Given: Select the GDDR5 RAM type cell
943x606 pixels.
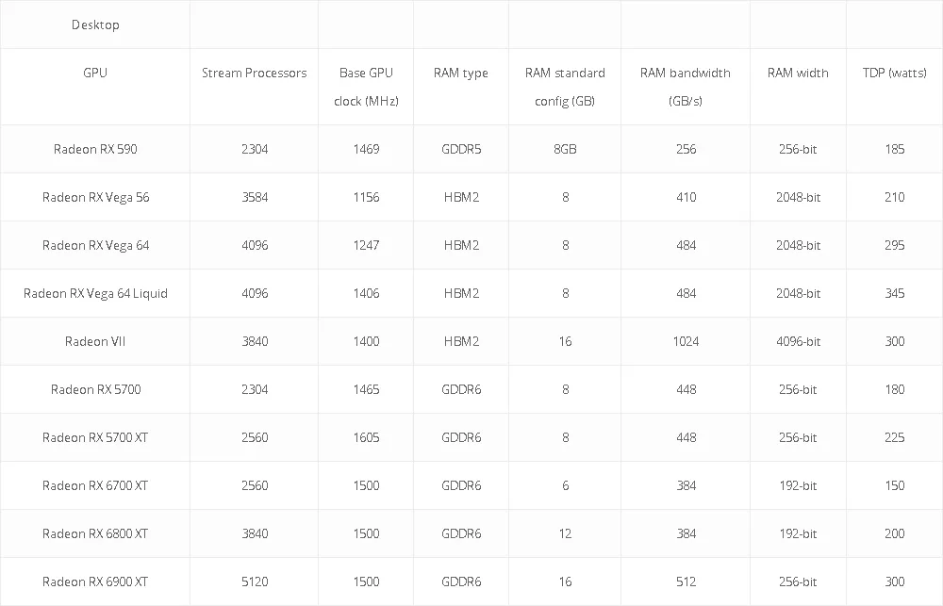Looking at the screenshot, I should 461,149.
